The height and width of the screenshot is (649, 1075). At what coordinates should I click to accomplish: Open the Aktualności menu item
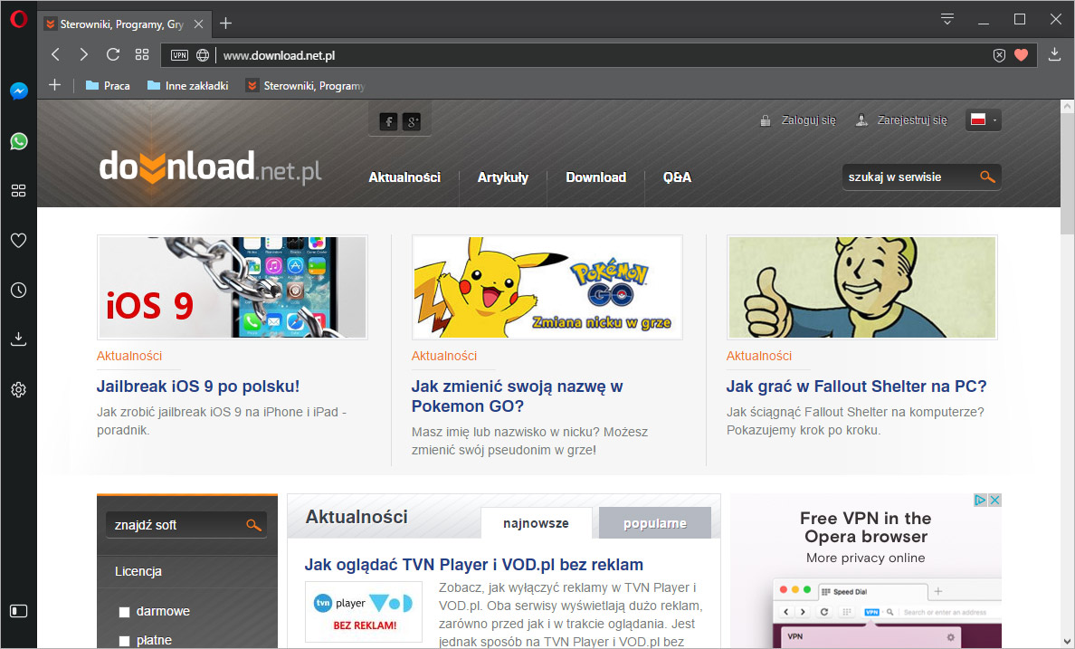(404, 177)
